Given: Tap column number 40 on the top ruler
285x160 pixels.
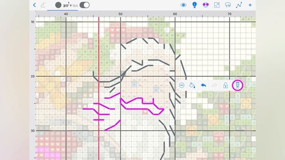Looking at the screenshot, I should 66,14.
